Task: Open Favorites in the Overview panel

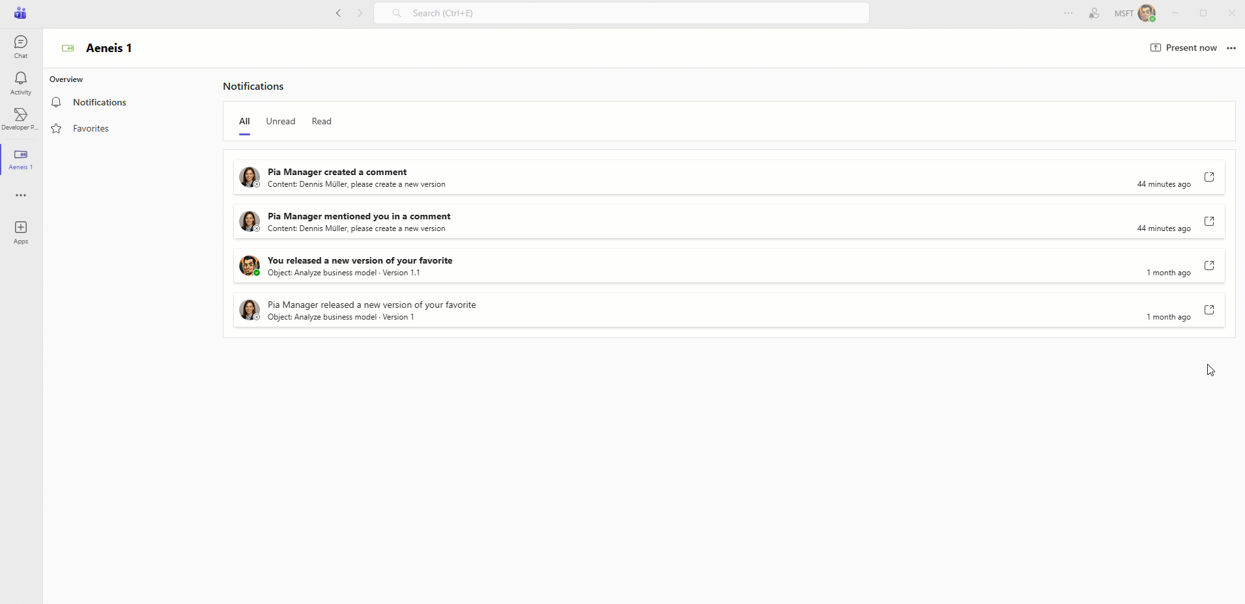Action: tap(91, 129)
